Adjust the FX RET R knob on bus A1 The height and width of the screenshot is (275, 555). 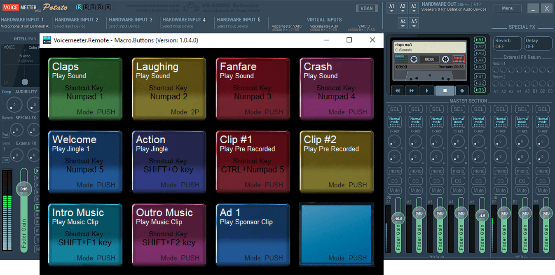395,141
